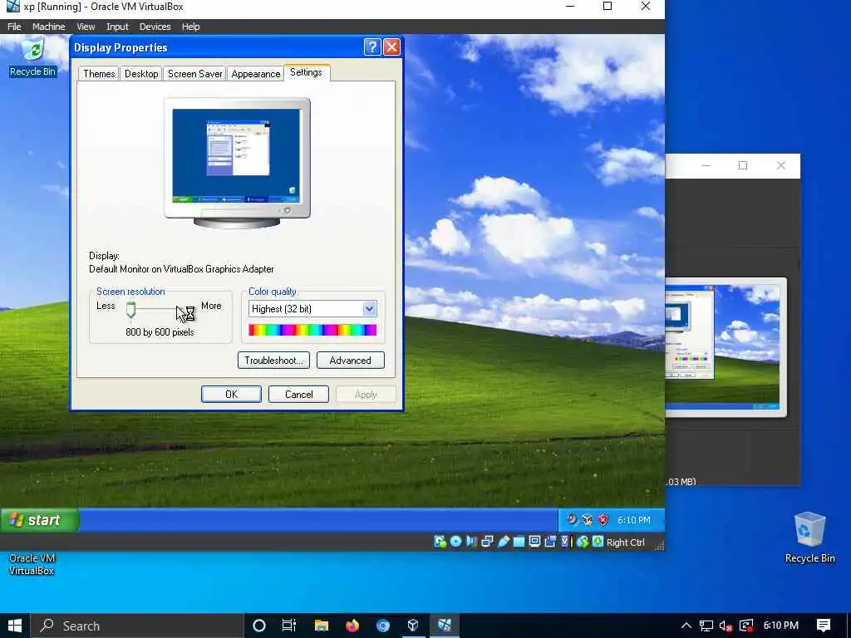Click the USB devices icon in VirtualBox status bar

coord(503,542)
